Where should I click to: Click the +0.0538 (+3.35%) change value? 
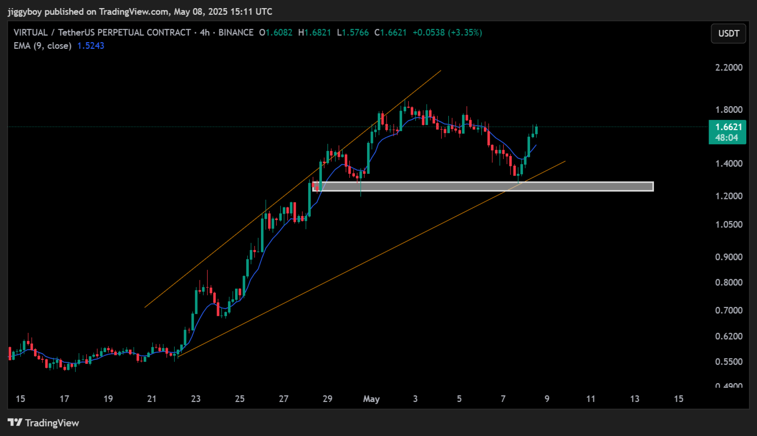point(447,33)
